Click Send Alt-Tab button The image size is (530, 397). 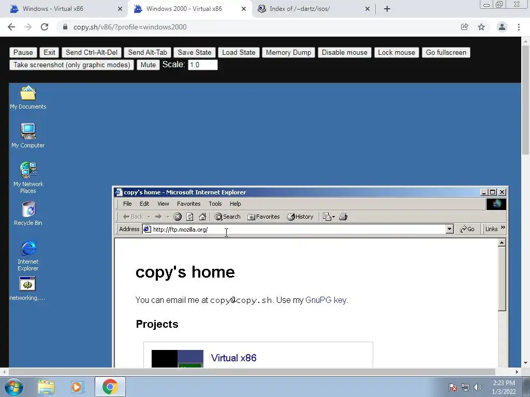(x=148, y=52)
